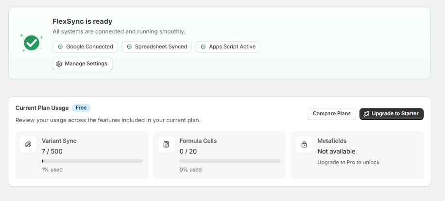This screenshot has width=445, height=201.
Task: Click the 'Formula Cells' card title
Action: coord(198,140)
